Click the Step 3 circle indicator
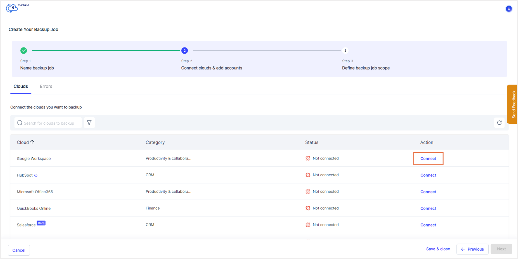 345,50
